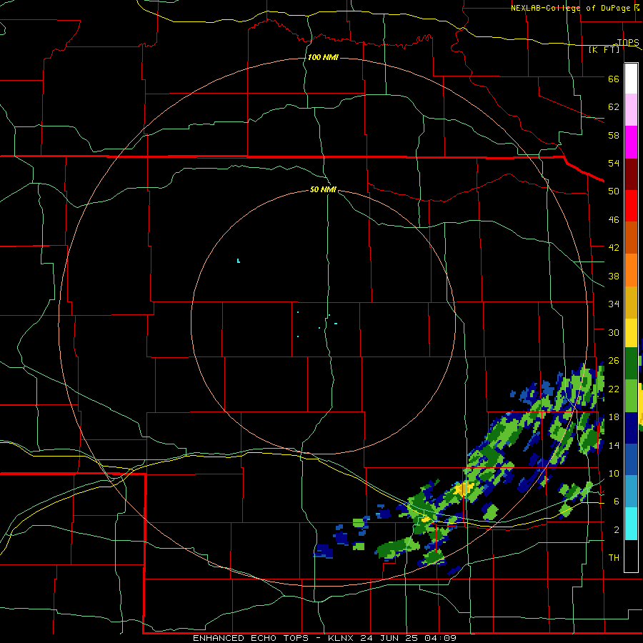This screenshot has width=643, height=643.
Task: Click the legend value "22"
Action: coord(614,389)
